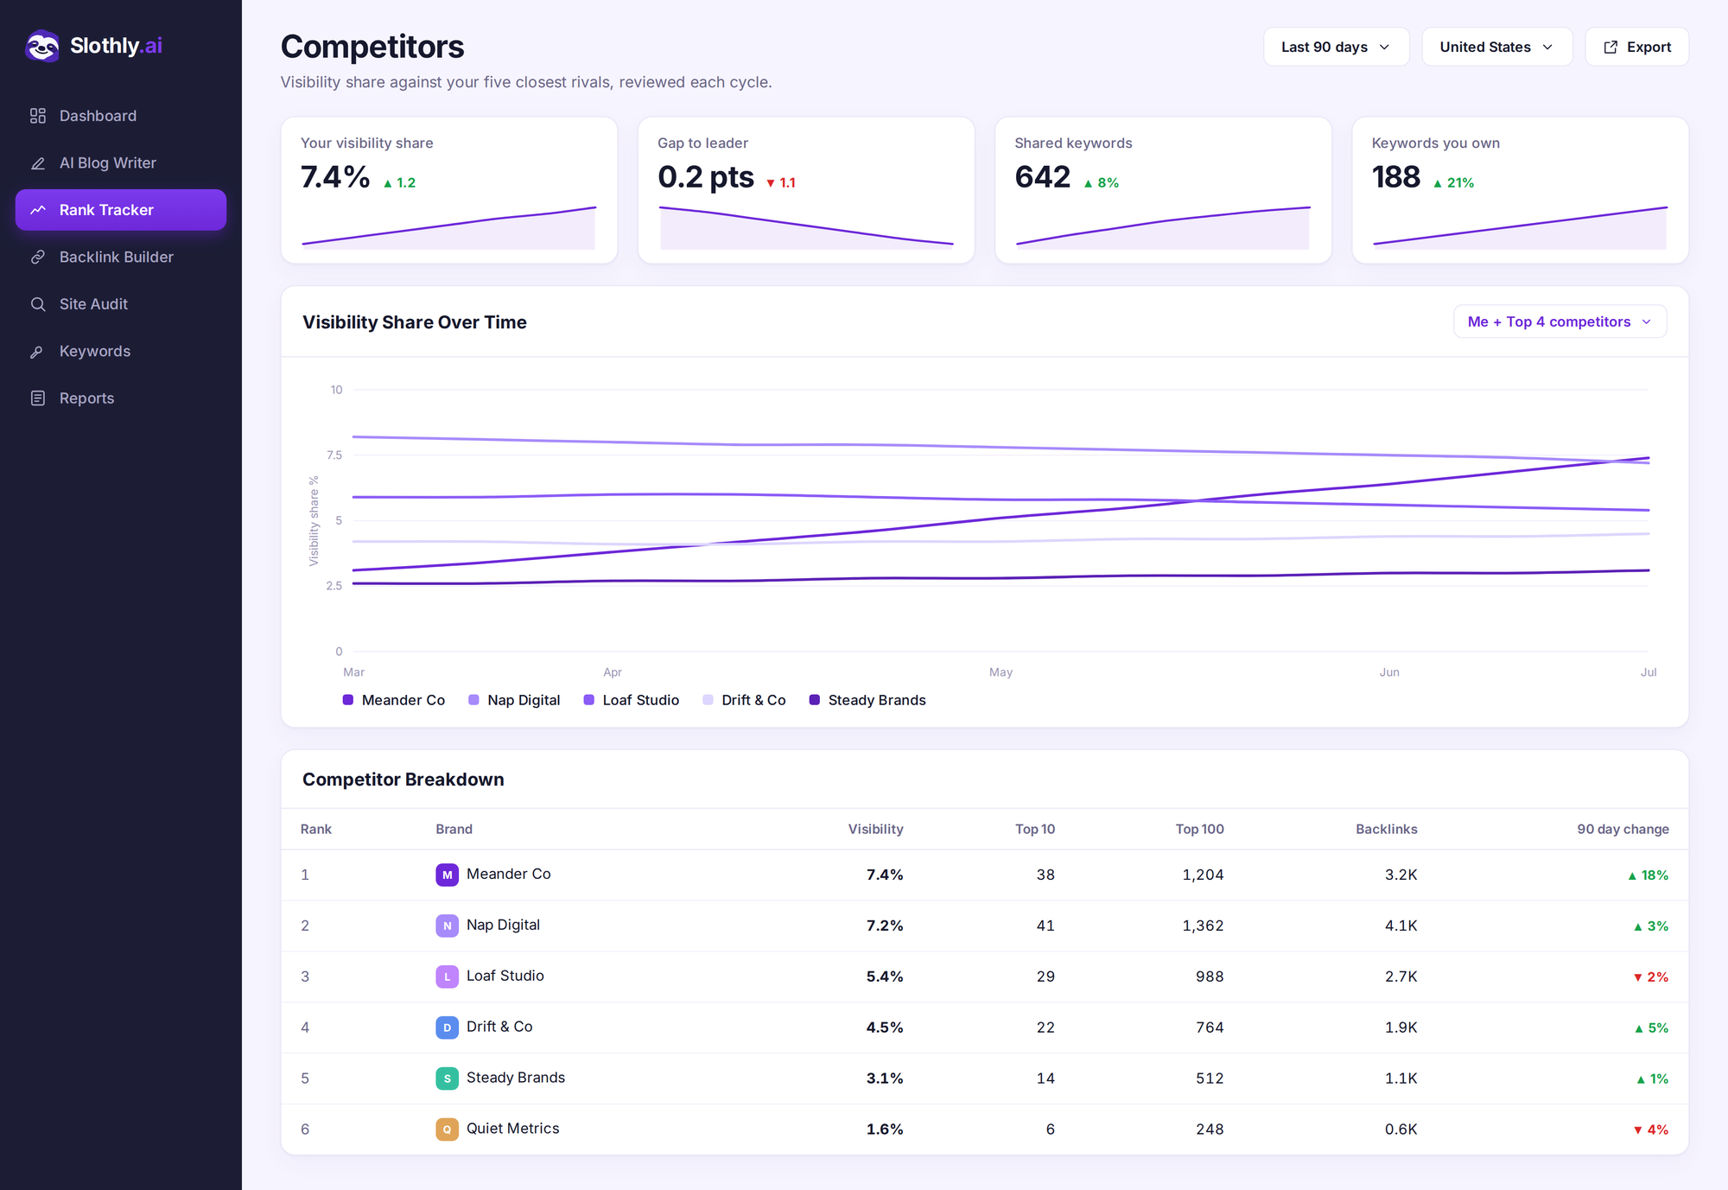The image size is (1728, 1190).
Task: Click the down arrow beside gap 1.1
Action: pyautogui.click(x=771, y=183)
